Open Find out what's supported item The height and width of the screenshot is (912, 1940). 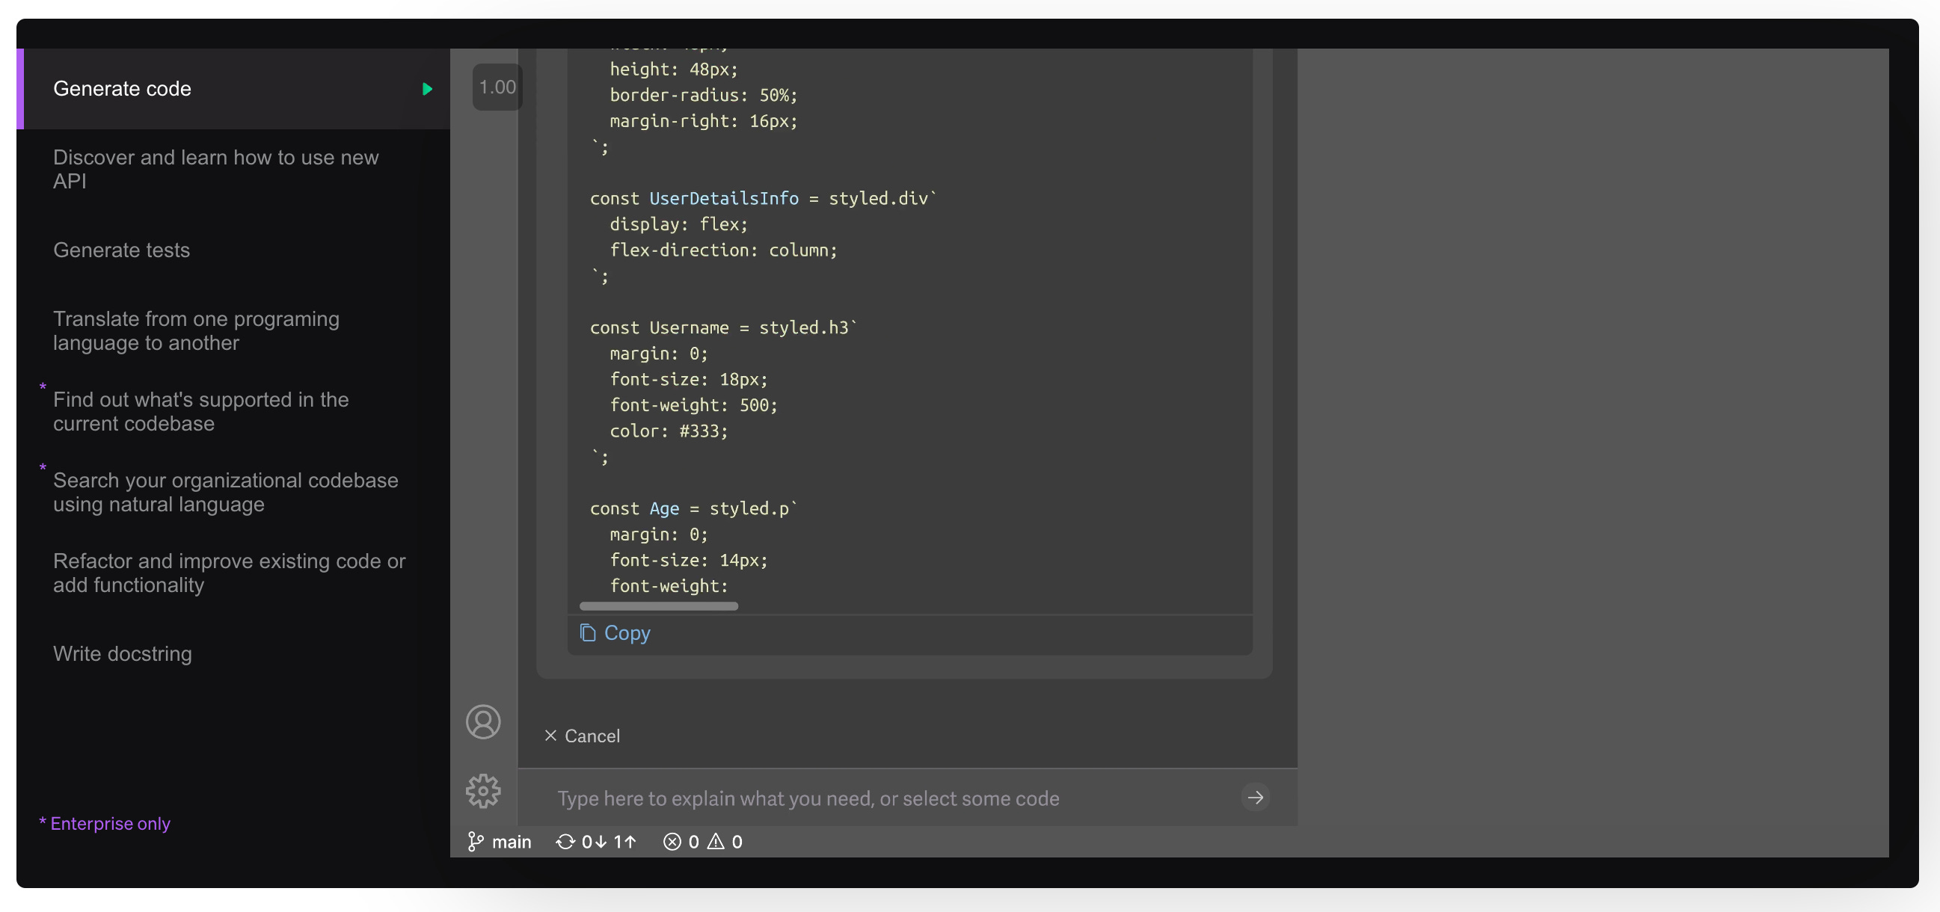(x=200, y=412)
